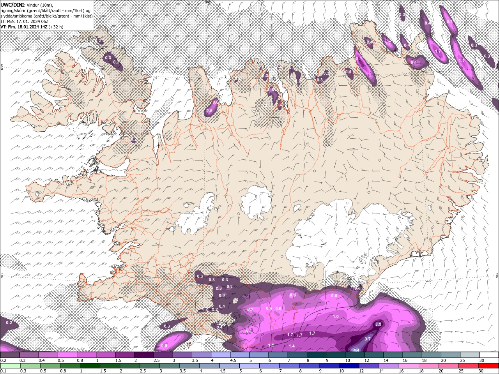Viewport: 499px width, 374px height.
Task: Click the valid time 'VT: Fim. 18.01.2024 14Z'
Action: coord(24,26)
